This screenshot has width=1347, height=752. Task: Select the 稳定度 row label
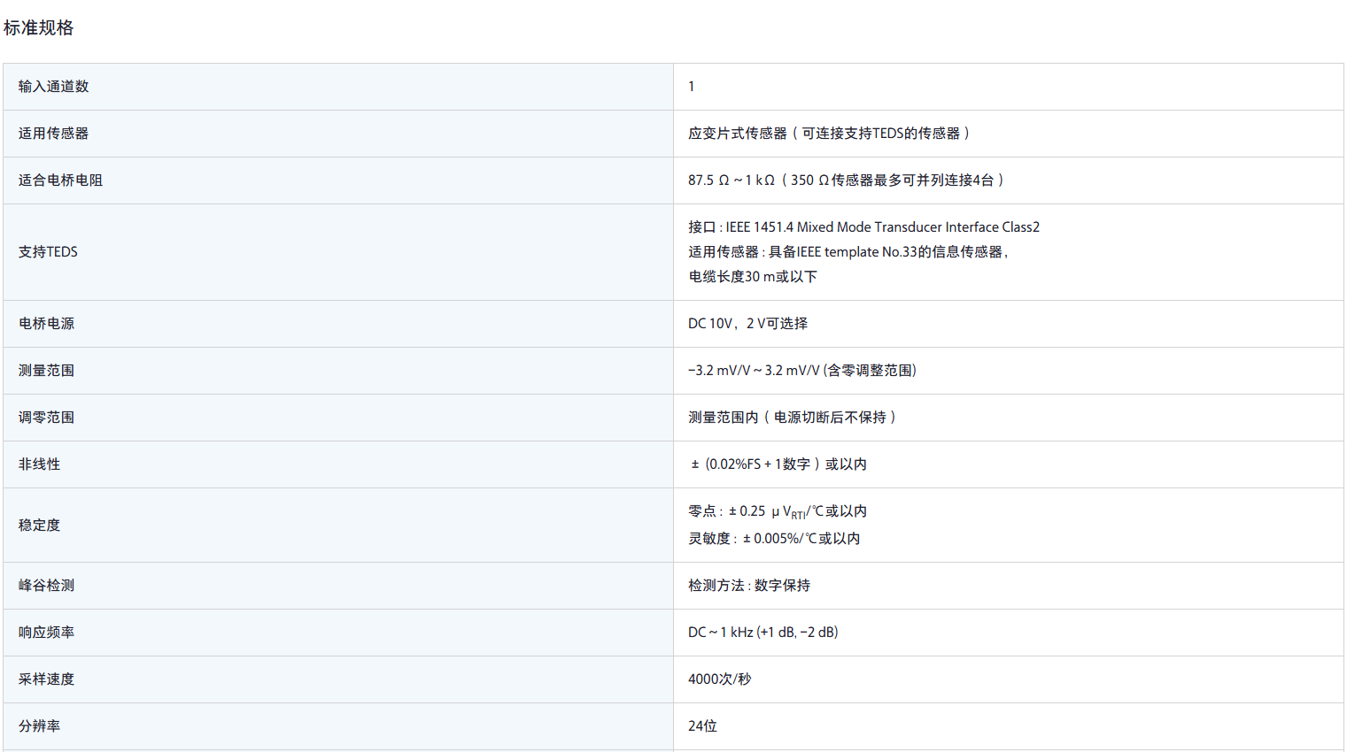tap(39, 526)
